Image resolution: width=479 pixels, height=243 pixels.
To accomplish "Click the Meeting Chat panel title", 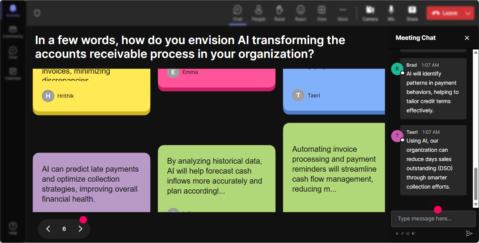I will [x=416, y=38].
